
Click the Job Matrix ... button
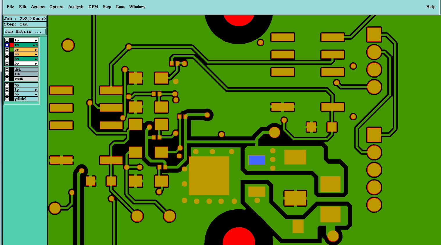pos(25,31)
